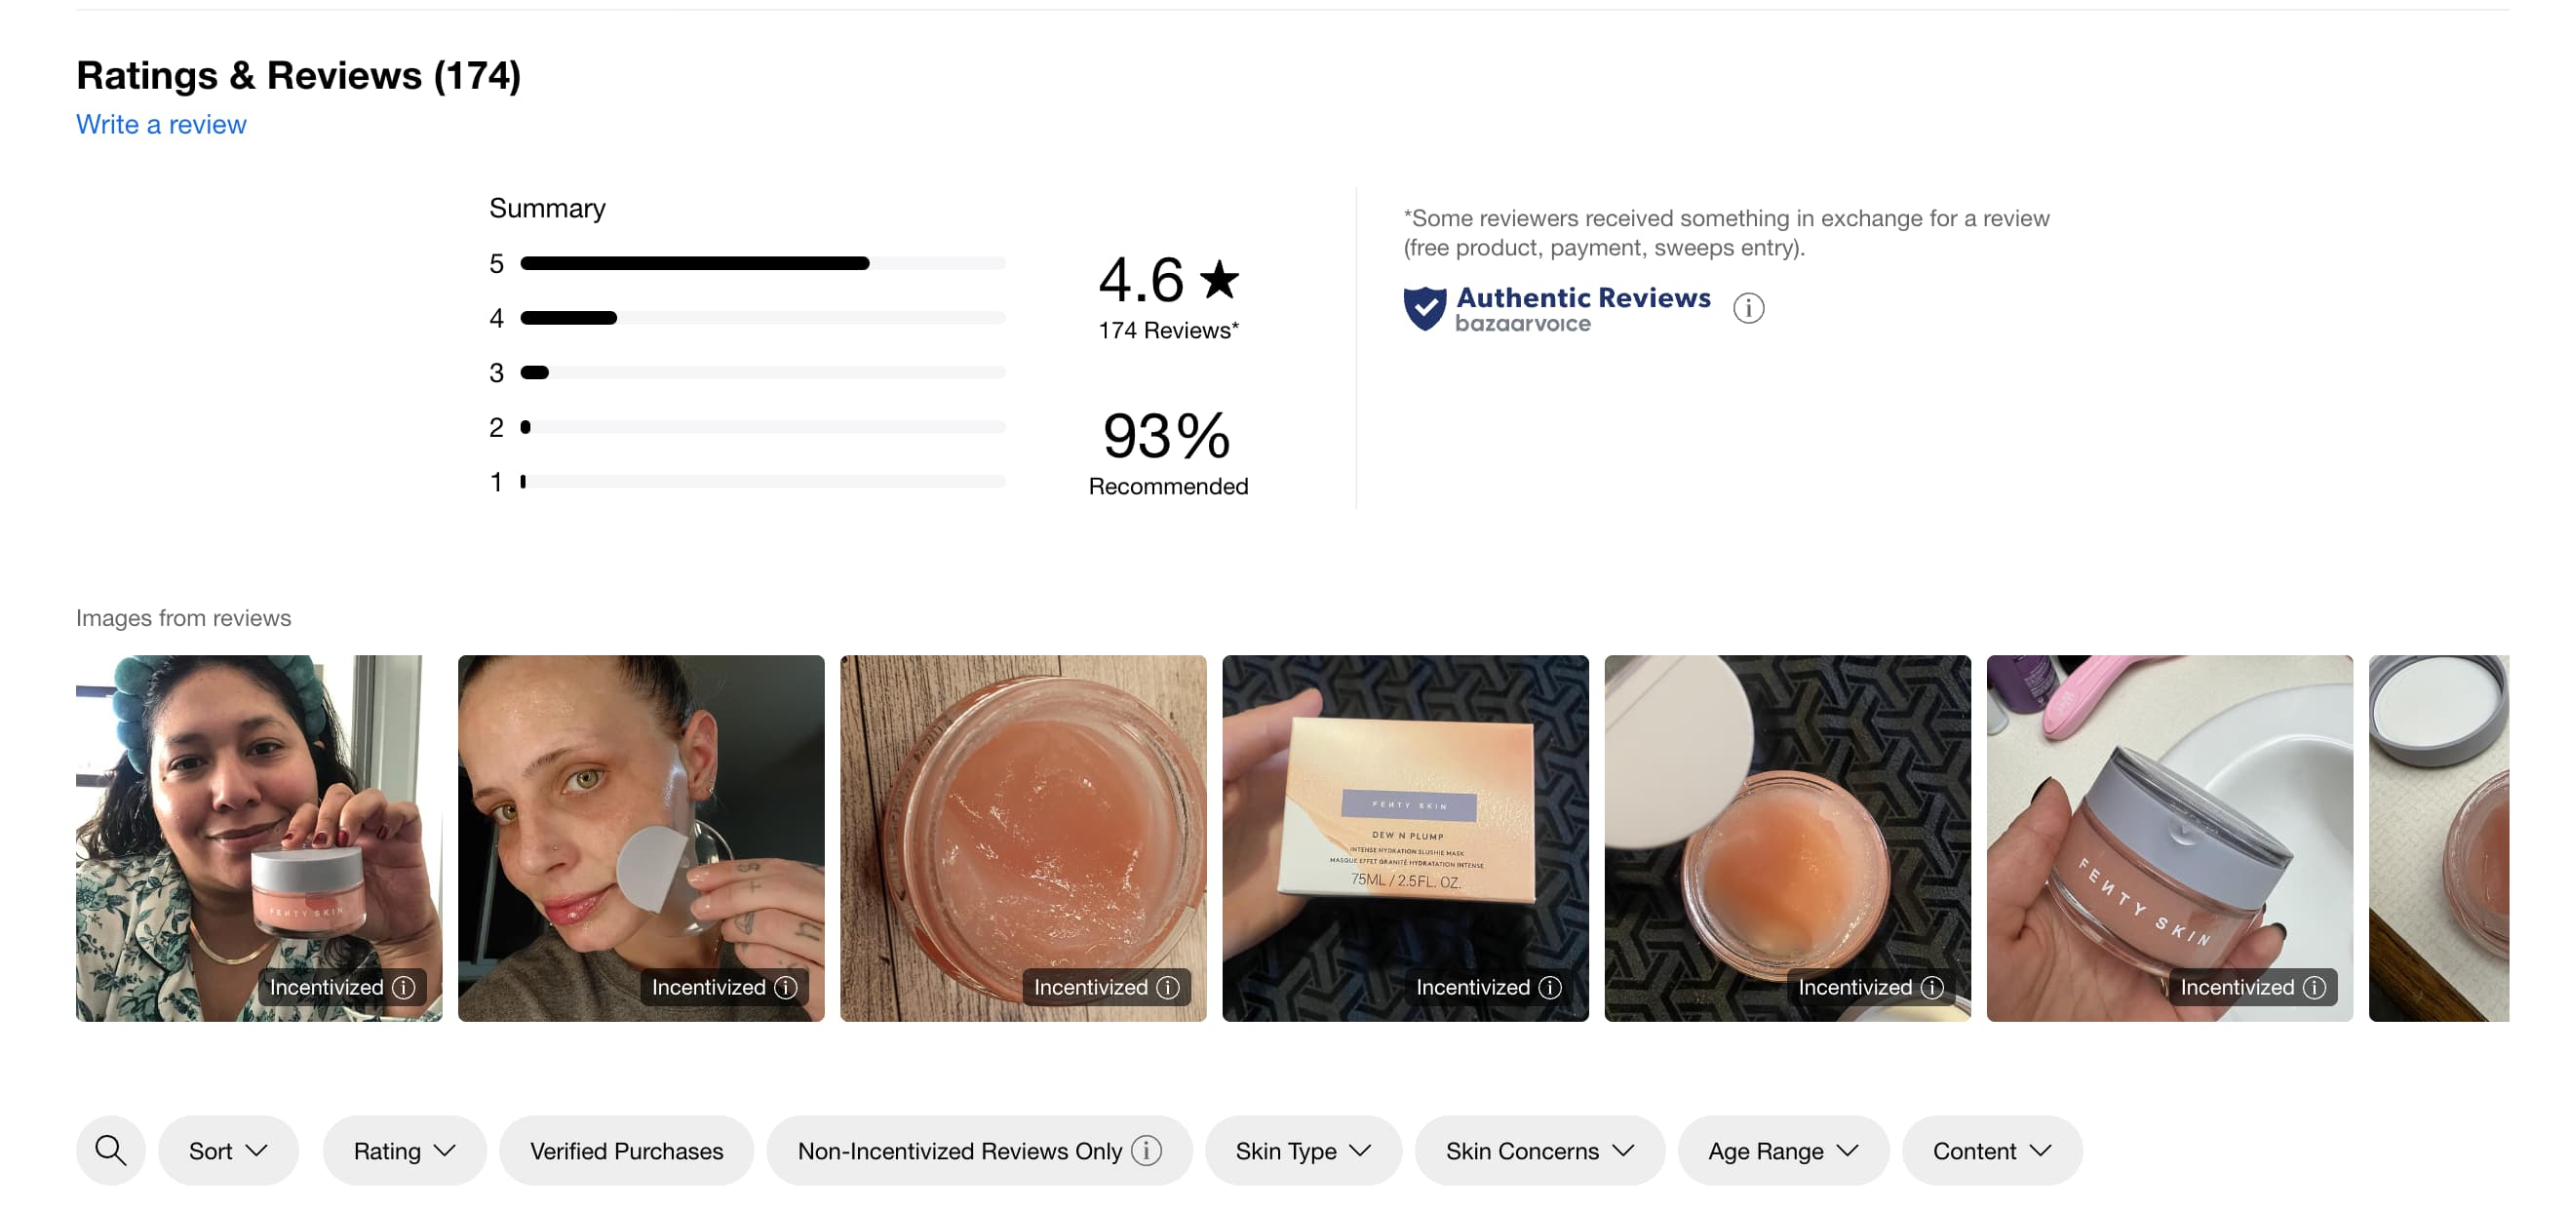The image size is (2570, 1211).
Task: Click the search icon in the filter bar
Action: 111,1150
